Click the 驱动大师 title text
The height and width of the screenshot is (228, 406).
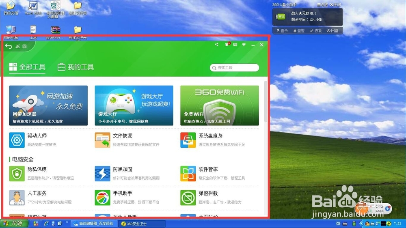(x=37, y=136)
